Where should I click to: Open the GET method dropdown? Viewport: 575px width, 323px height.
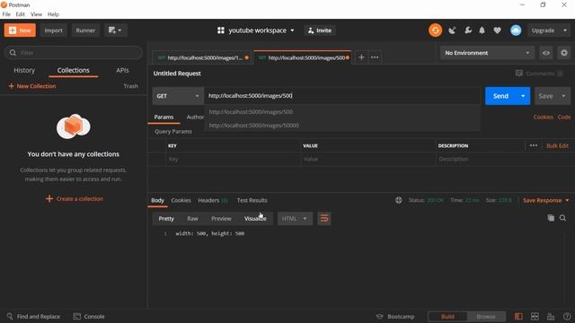[178, 96]
